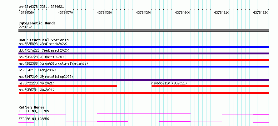Click ruler position 43784590

pyautogui.click(x=144, y=13)
